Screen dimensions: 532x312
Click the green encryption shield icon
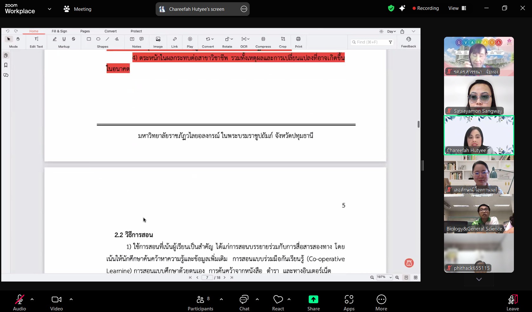coord(391,9)
